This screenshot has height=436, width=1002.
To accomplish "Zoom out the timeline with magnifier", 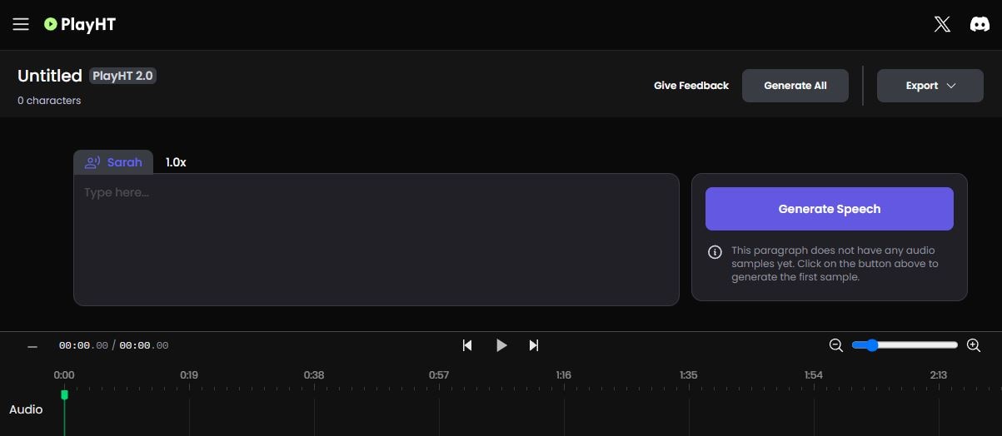I will (x=836, y=345).
